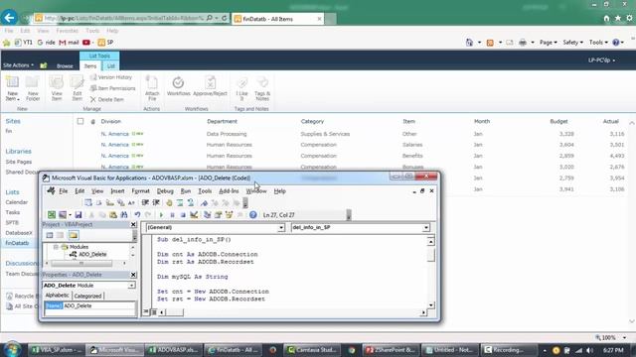Open the Insert menu in VBA editor
Image resolution: width=636 pixels, height=357 pixels.
click(x=117, y=191)
